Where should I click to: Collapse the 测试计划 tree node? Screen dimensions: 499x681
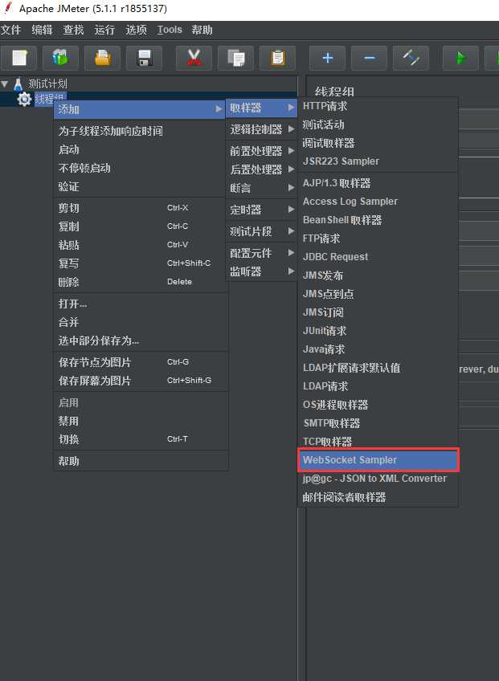point(5,83)
